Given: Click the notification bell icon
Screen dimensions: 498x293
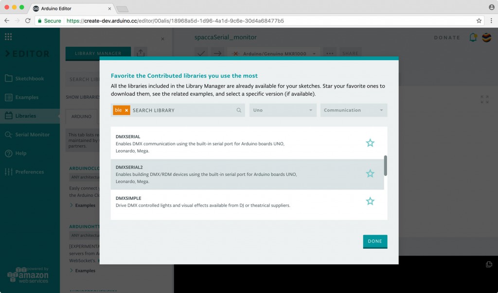Looking at the screenshot, I should [x=473, y=37].
